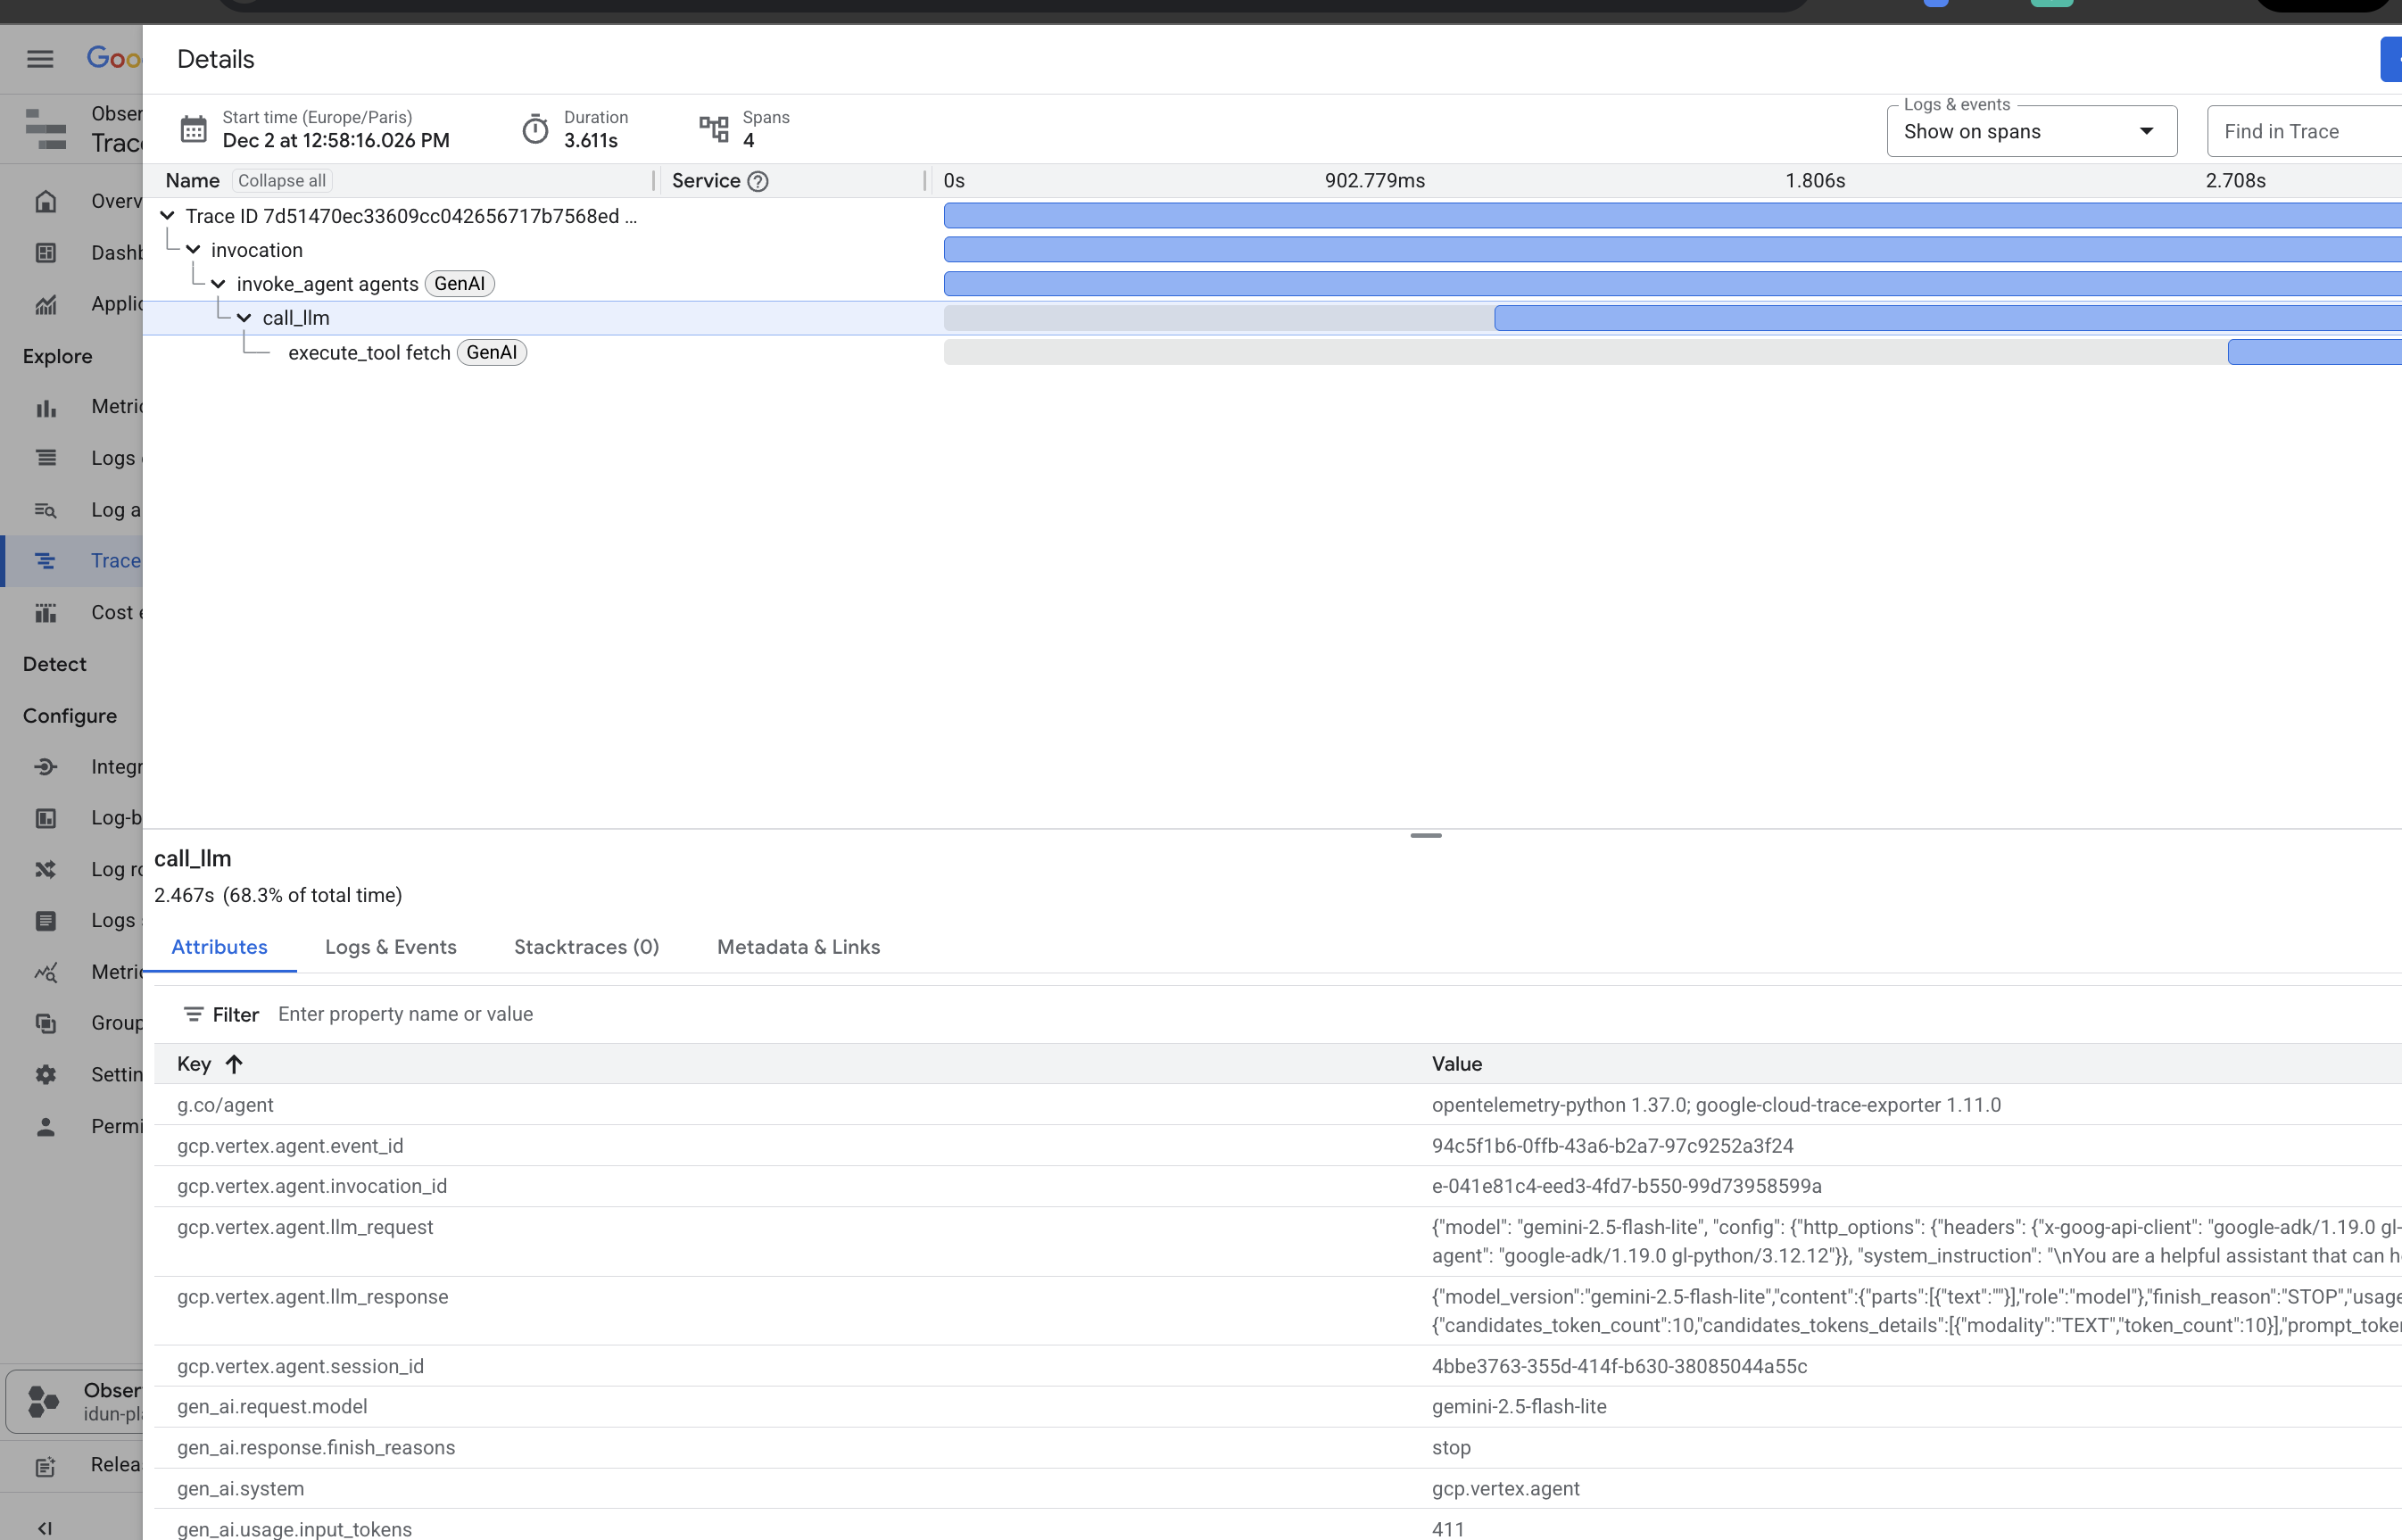Collapse the Trace ID root span
Image resolution: width=2402 pixels, height=1540 pixels.
pos(168,215)
